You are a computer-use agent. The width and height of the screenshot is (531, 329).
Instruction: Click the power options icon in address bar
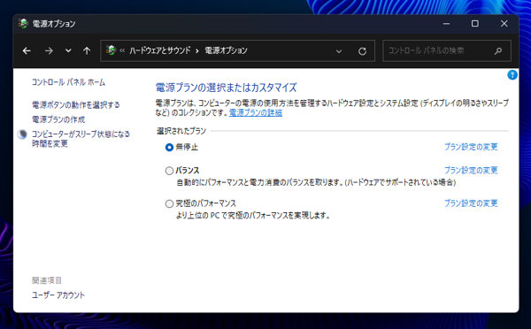point(111,50)
